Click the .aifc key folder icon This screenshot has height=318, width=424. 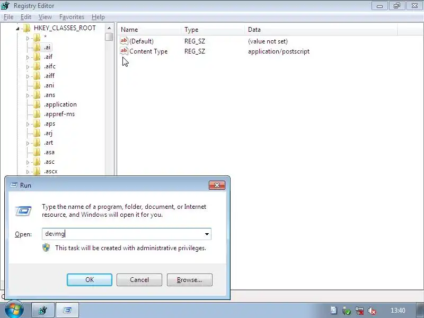click(x=37, y=66)
